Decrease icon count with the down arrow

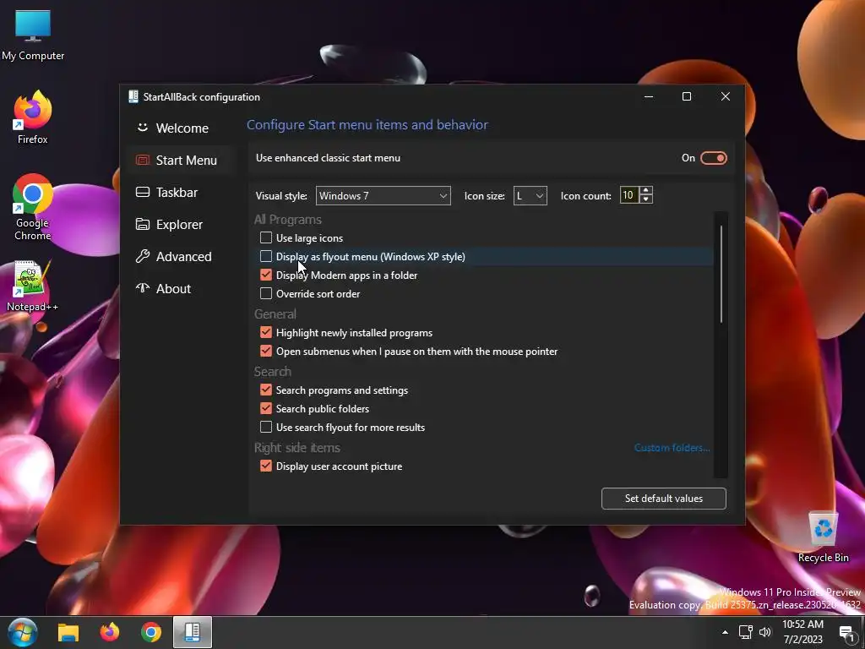click(646, 199)
